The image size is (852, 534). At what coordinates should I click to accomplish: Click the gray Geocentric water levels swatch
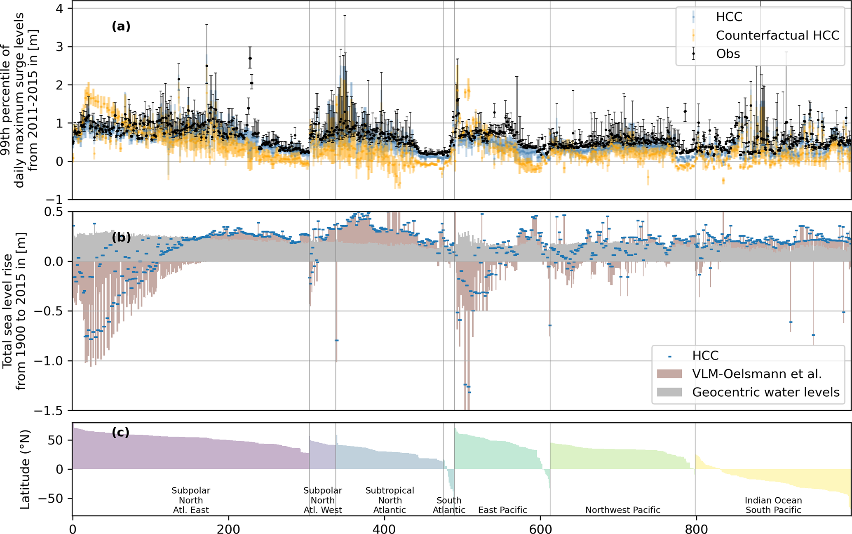point(670,392)
